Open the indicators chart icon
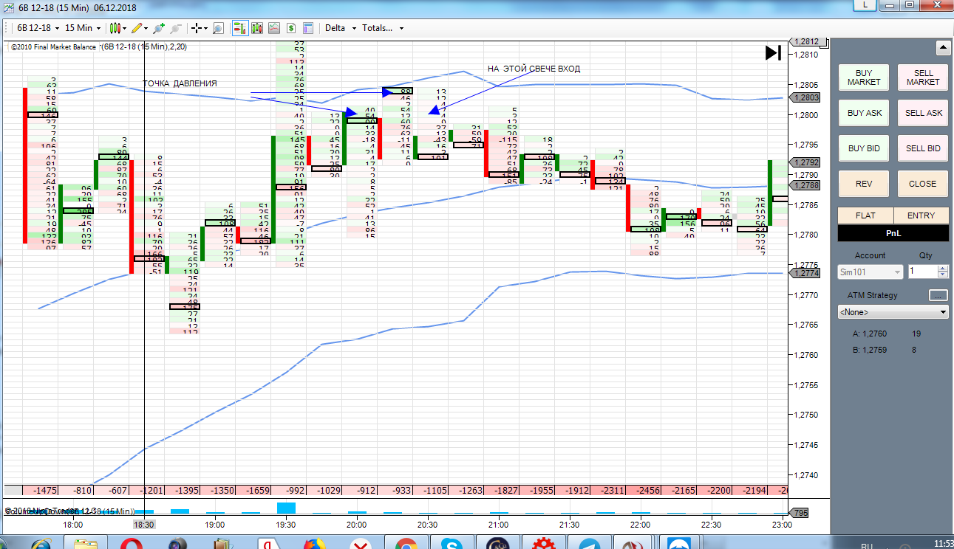 pos(274,28)
